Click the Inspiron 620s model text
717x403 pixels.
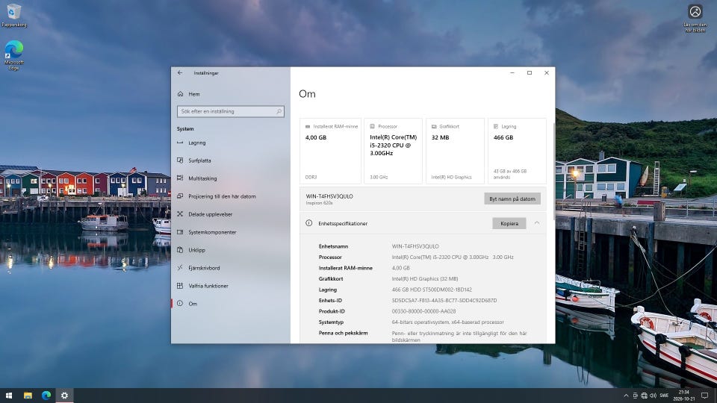tap(319, 203)
